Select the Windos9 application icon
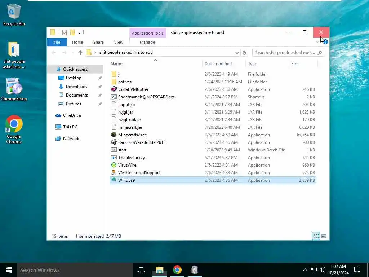The width and height of the screenshot is (369, 277). pyautogui.click(x=114, y=180)
